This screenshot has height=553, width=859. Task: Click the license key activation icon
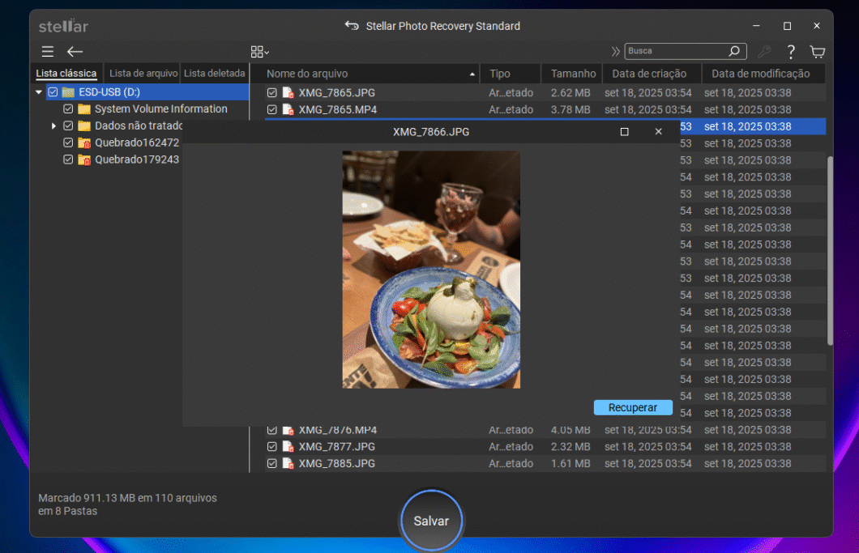[763, 51]
